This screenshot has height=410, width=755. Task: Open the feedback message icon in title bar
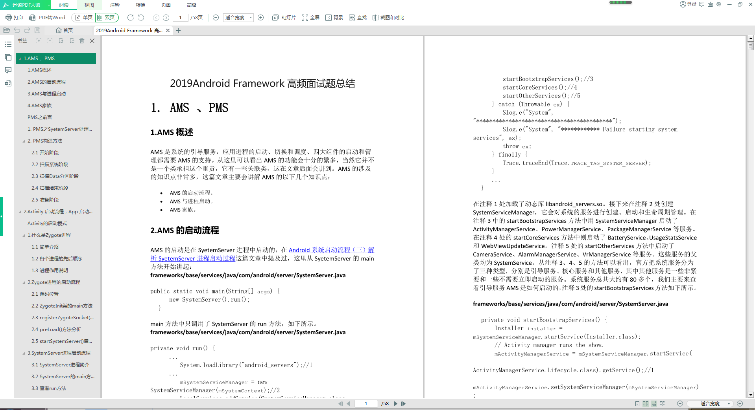coord(701,4)
